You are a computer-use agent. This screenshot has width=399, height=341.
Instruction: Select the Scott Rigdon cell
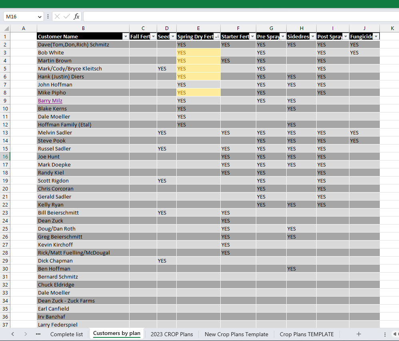pos(83,181)
